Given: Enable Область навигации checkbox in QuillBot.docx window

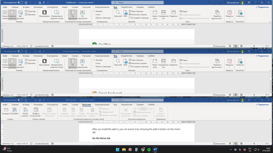Looking at the screenshot, I should pos(94,18).
